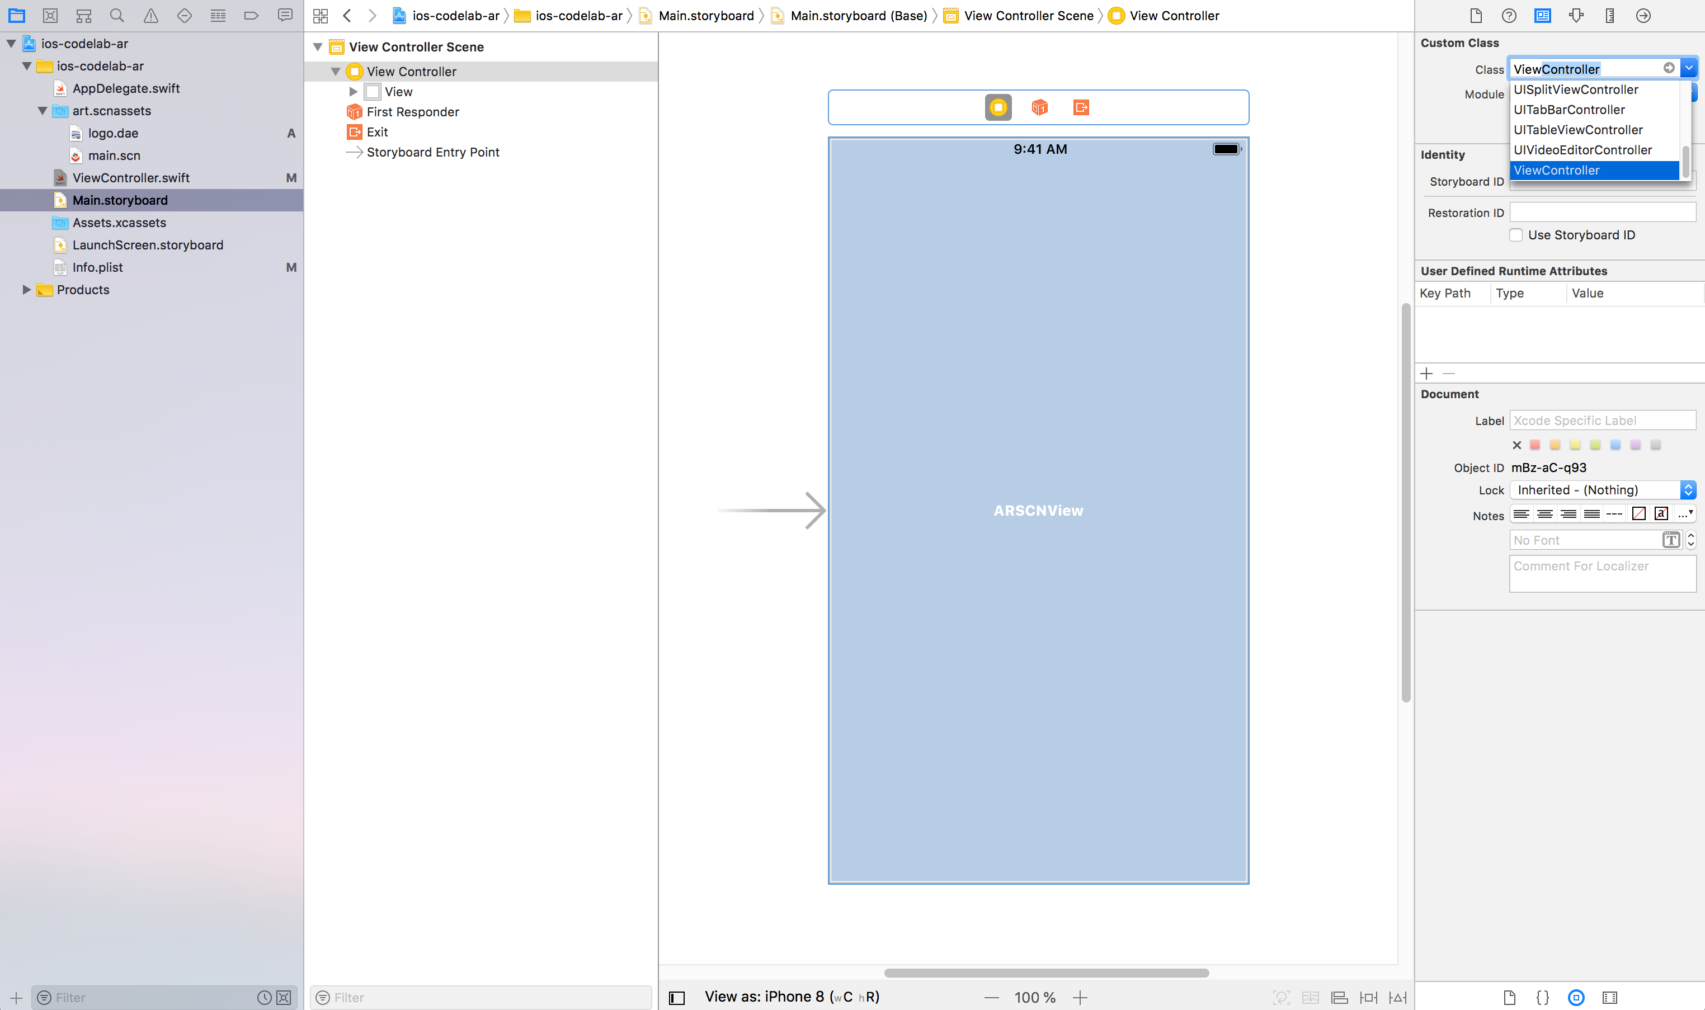Show the Attributes inspector tab
This screenshot has width=1705, height=1010.
click(1576, 15)
